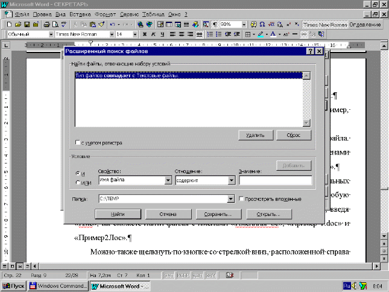Viewport: 389px width, 292px height.
Task: Align text to the left
Action: [172, 34]
